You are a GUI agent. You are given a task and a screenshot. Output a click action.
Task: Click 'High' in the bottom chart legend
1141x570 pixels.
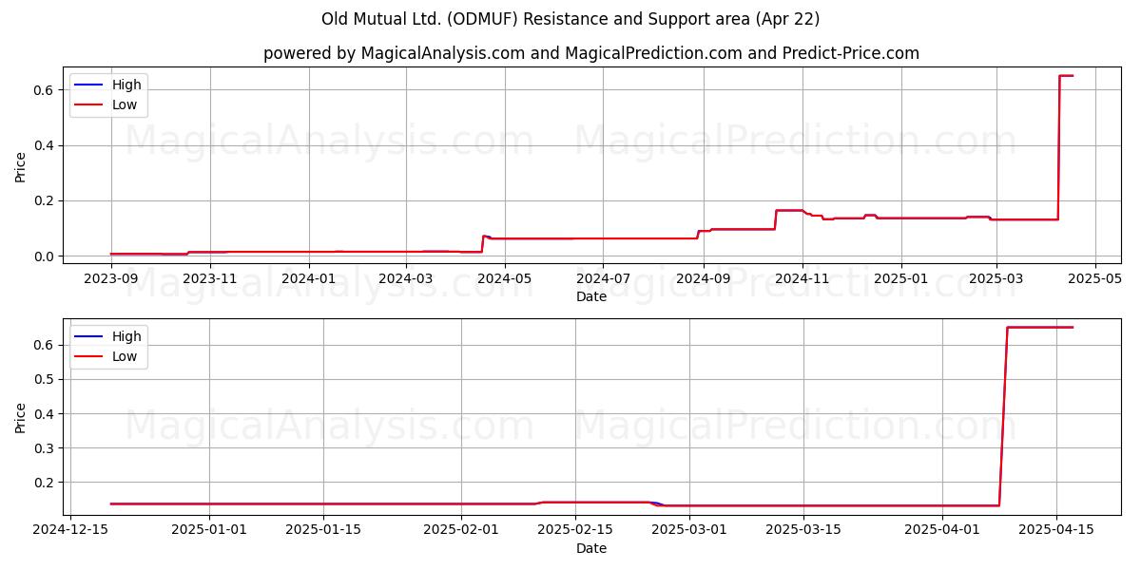[126, 336]
